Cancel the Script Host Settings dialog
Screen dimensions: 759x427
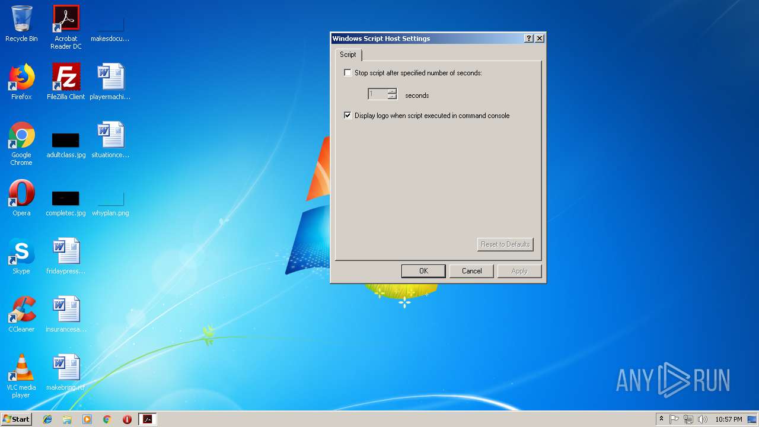pyautogui.click(x=472, y=271)
